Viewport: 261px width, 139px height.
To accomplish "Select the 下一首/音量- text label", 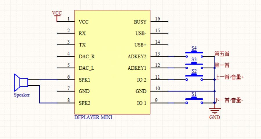I will [229, 100].
